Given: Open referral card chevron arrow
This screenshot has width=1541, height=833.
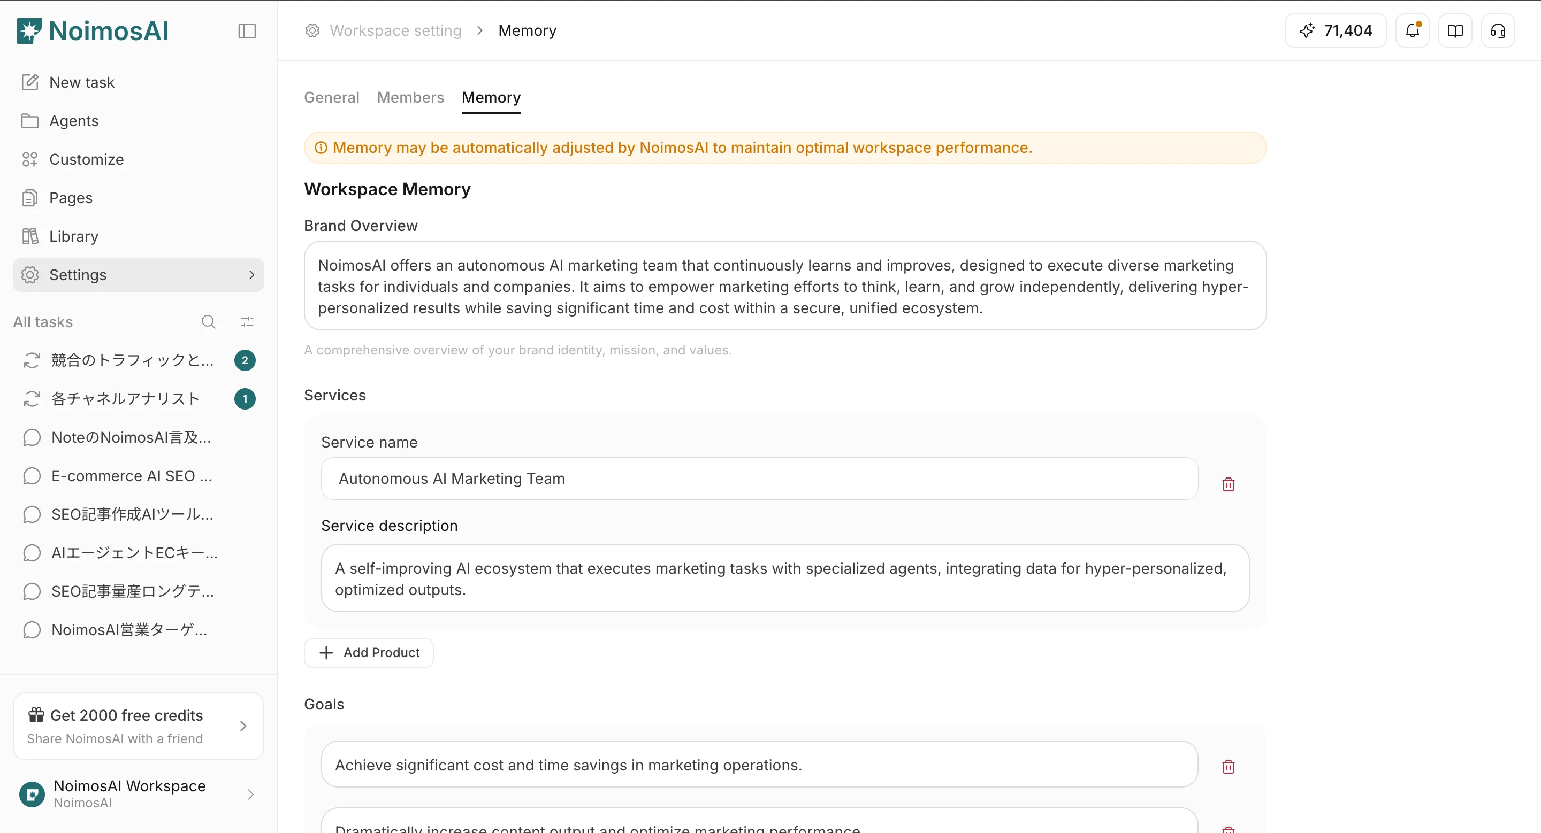Looking at the screenshot, I should tap(243, 726).
